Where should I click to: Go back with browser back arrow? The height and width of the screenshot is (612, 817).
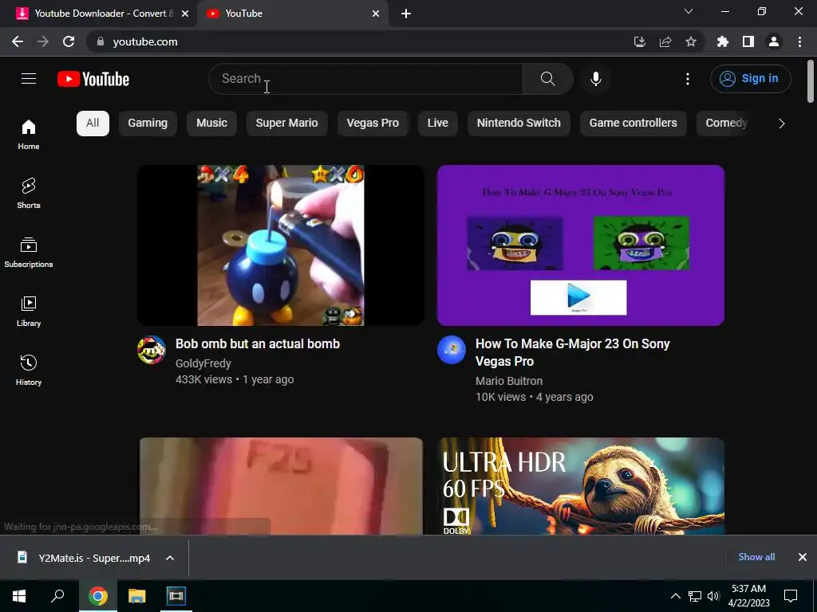18,41
